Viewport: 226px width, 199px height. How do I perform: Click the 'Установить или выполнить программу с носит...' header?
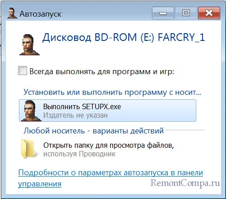(112, 92)
